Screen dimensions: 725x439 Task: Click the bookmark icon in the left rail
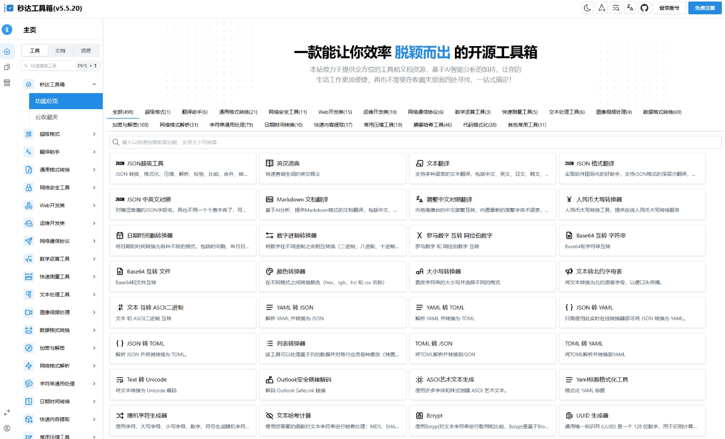pos(7,67)
